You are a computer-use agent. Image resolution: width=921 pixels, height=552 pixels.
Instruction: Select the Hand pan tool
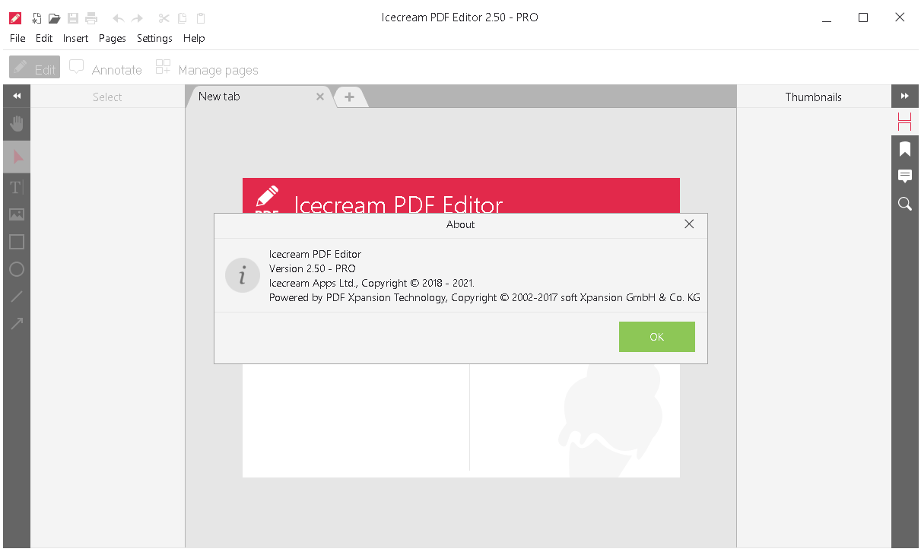pos(17,123)
